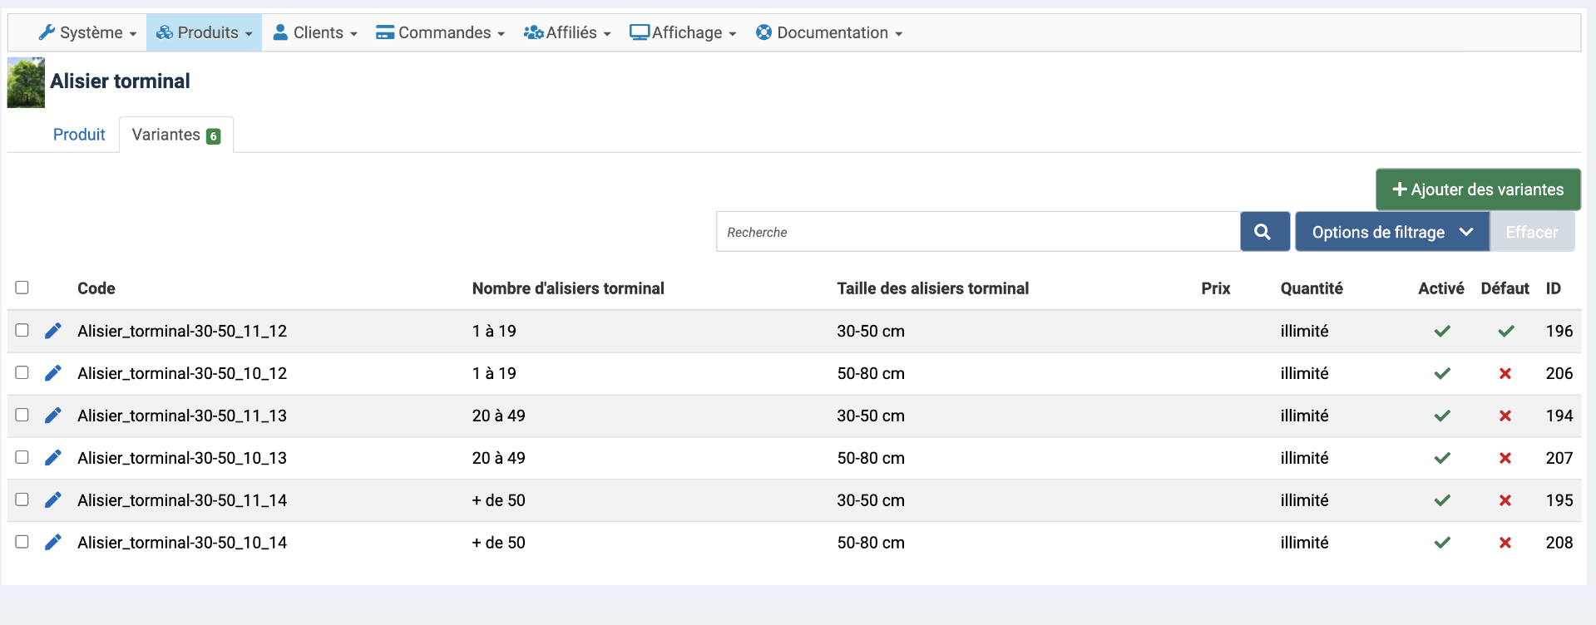1596x625 pixels.
Task: Click the edit pencil for Alisier_torminal-30-50_11_12
Action: 53,331
